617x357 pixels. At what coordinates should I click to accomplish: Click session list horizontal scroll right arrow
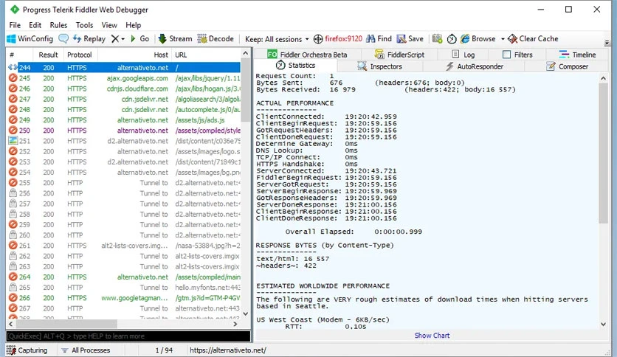(x=235, y=324)
